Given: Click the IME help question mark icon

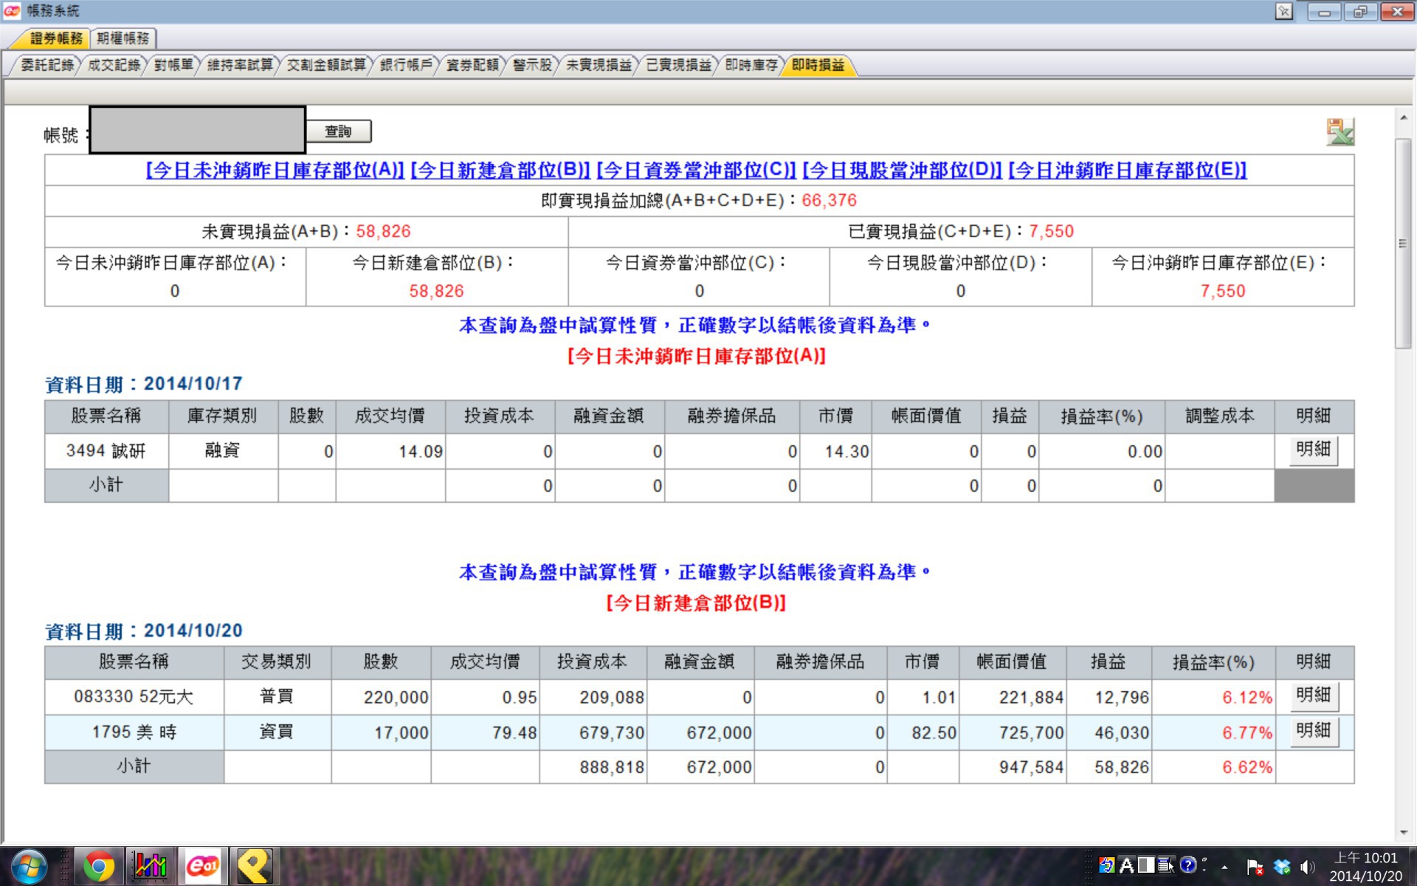Looking at the screenshot, I should click(x=1187, y=865).
